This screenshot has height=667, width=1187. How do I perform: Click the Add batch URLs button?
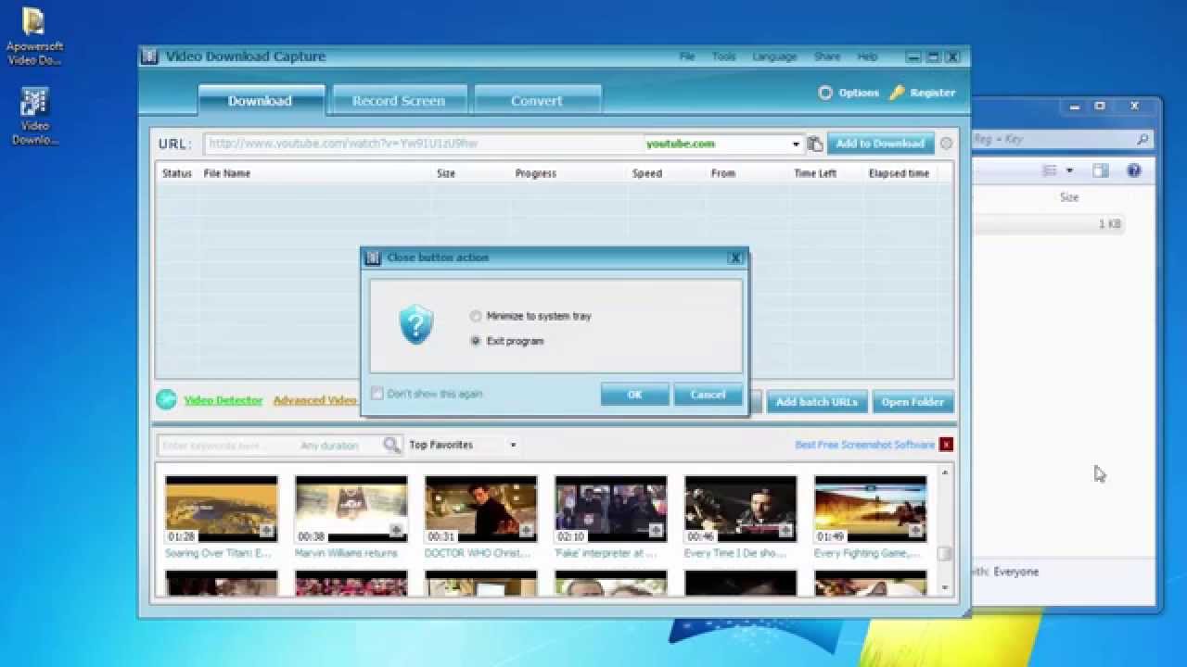point(817,402)
